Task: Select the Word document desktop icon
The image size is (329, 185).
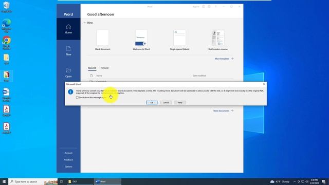Action: (x=7, y=95)
